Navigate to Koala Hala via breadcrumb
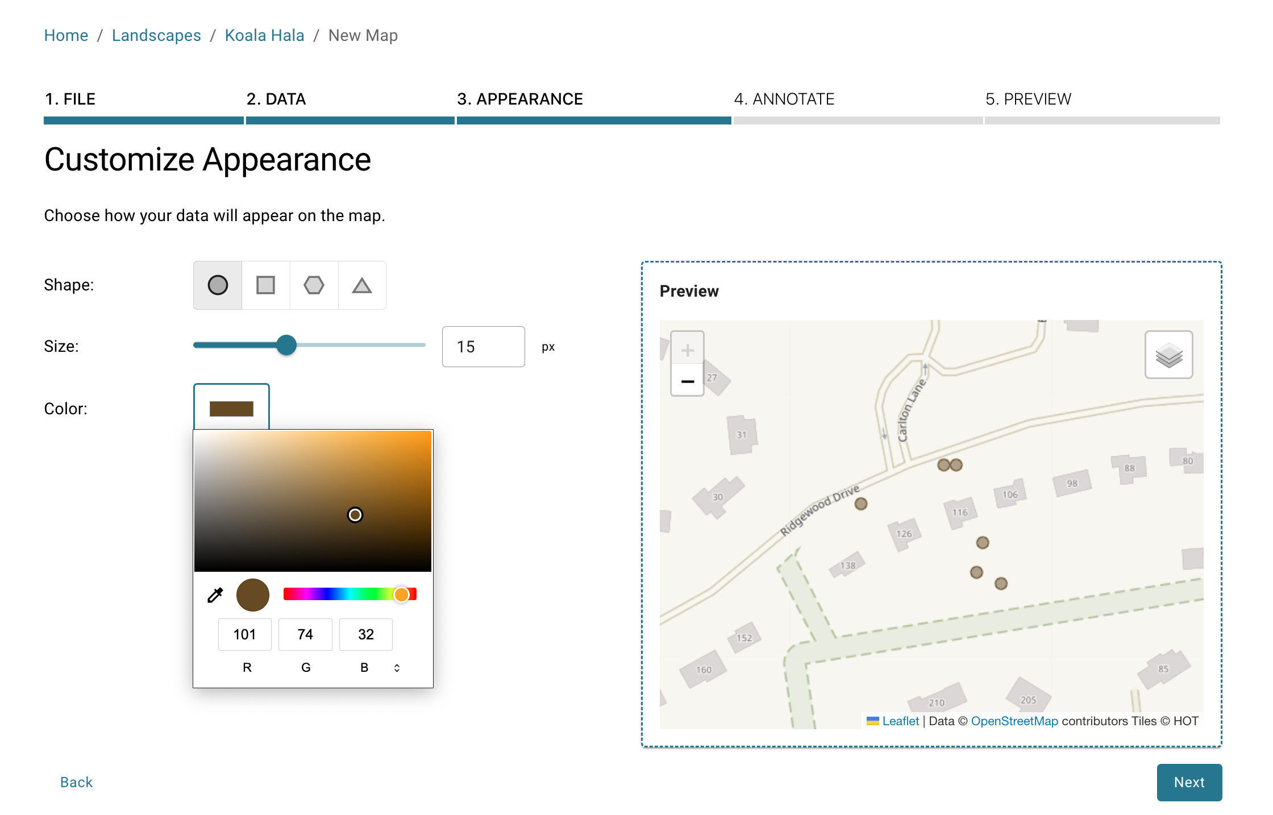 click(264, 35)
